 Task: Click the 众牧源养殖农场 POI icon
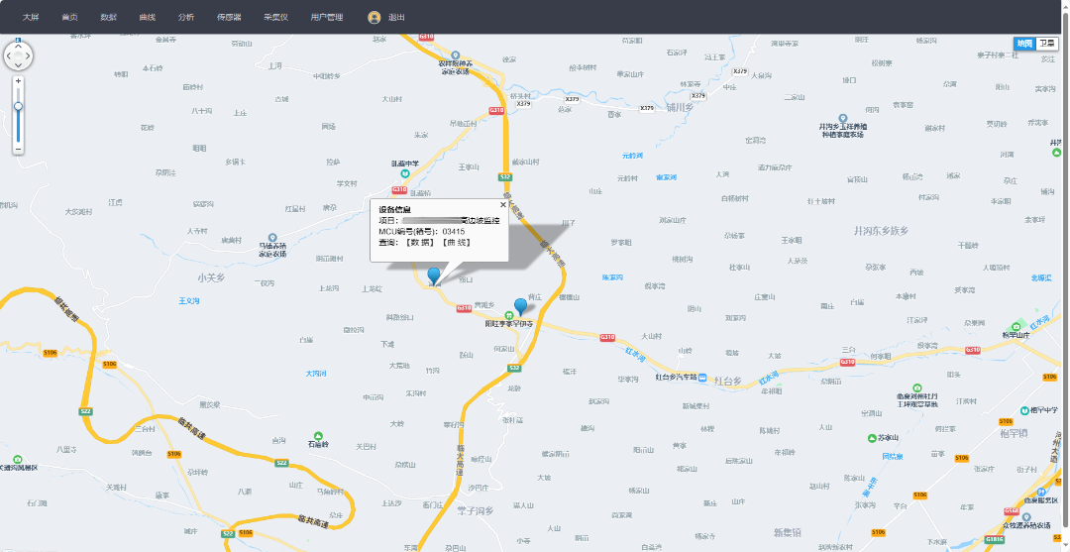click(1025, 518)
